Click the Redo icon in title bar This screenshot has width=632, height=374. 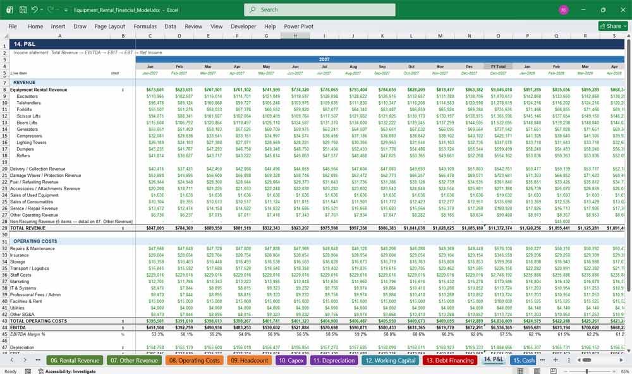pos(51,9)
